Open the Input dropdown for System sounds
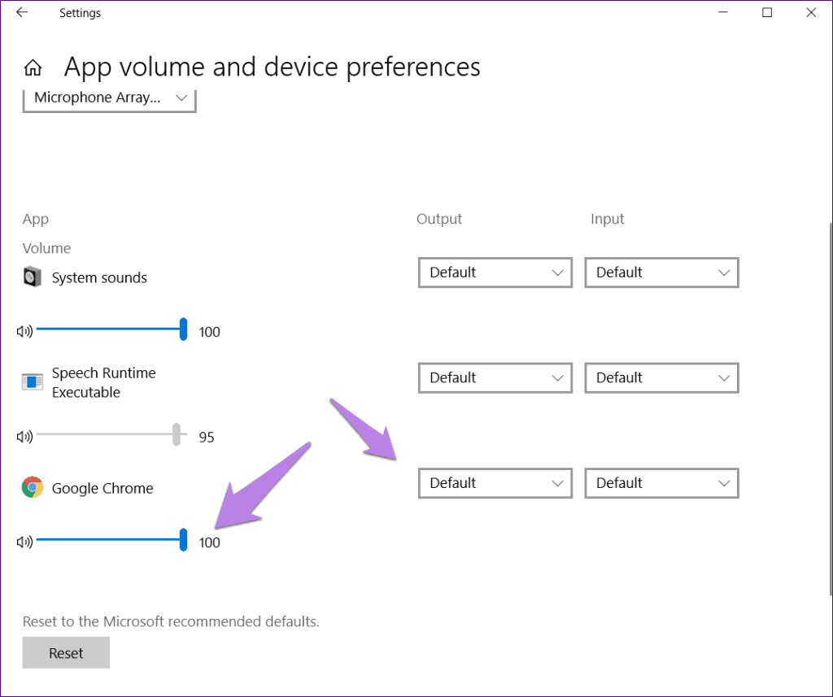 tap(661, 272)
